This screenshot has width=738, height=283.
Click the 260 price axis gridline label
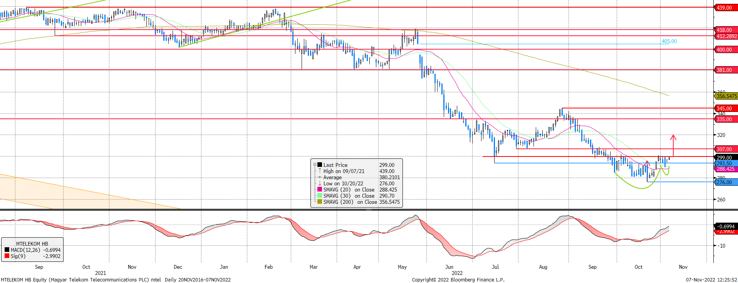tap(721, 200)
